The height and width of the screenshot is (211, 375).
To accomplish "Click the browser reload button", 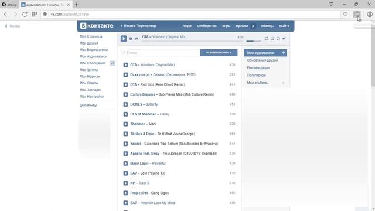I will [x=25, y=14].
